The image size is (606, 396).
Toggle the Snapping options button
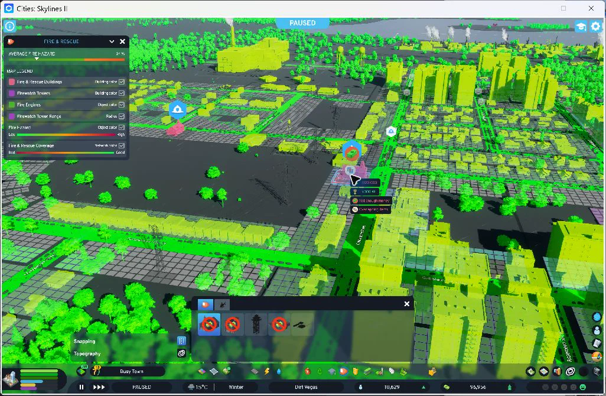click(182, 340)
